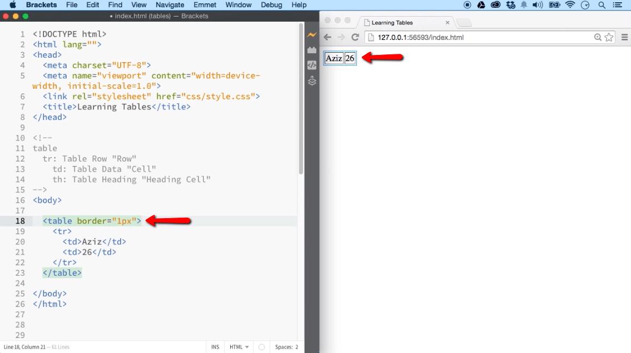Close the Learning Tables tab
Image resolution: width=631 pixels, height=353 pixels.
[x=448, y=23]
